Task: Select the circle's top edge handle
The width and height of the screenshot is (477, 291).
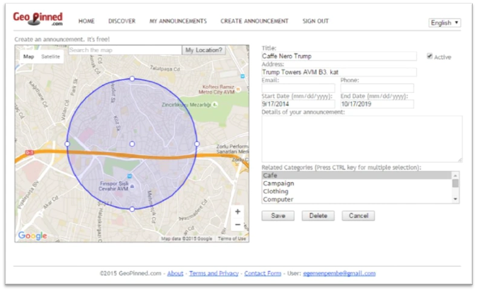Action: (132, 79)
